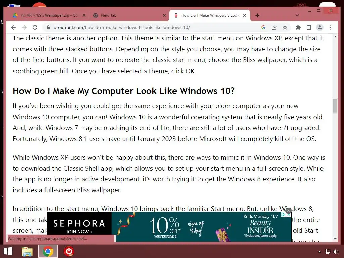344x258 pixels.
Task: Open Google search side icon in address bar
Action: pos(263,27)
